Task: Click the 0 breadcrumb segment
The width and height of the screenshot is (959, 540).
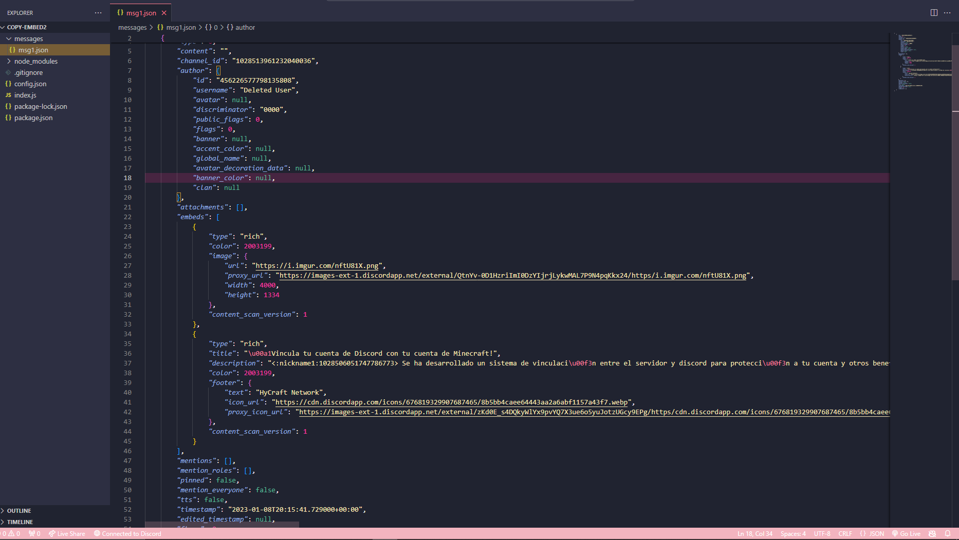Action: point(211,27)
